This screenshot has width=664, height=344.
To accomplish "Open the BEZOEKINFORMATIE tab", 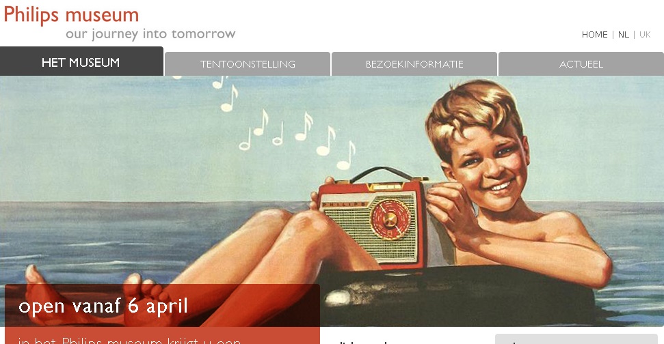I will coord(414,64).
